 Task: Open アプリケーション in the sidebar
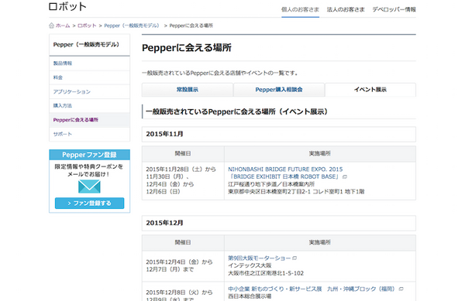[89, 92]
